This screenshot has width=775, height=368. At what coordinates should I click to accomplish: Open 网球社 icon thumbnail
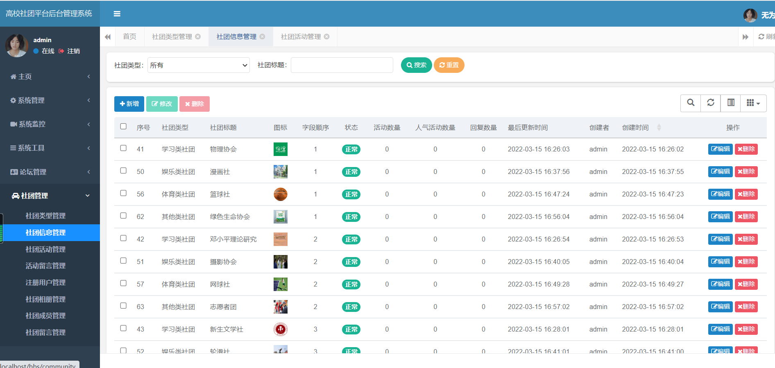[281, 284]
